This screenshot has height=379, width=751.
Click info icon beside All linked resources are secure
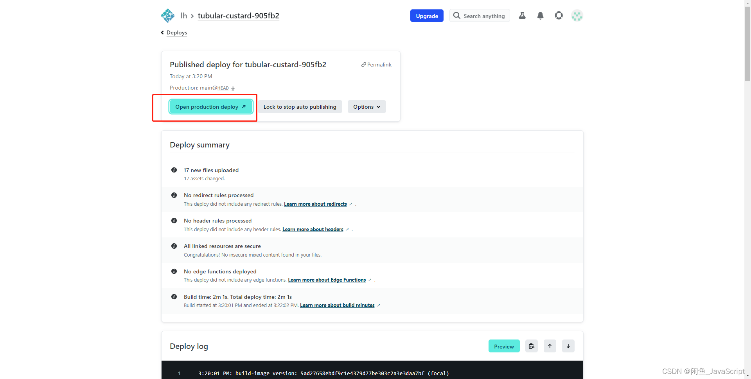click(174, 246)
